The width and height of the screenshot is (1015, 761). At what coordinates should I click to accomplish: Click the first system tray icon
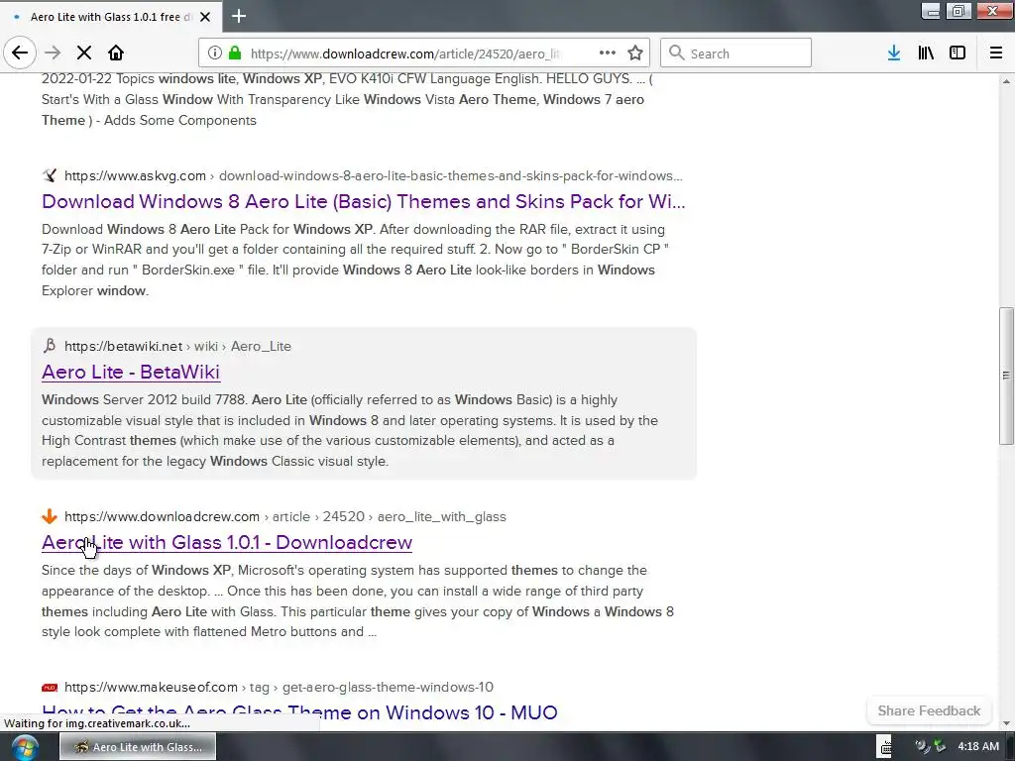(x=885, y=747)
